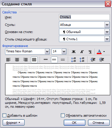Click the sample text preview area
Image resolution: width=112 pixels, height=128 pixels.
[x=57, y=79]
